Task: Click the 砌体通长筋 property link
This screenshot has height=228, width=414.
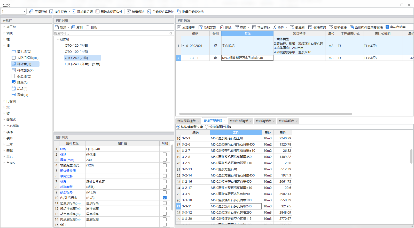Action: pos(68,171)
